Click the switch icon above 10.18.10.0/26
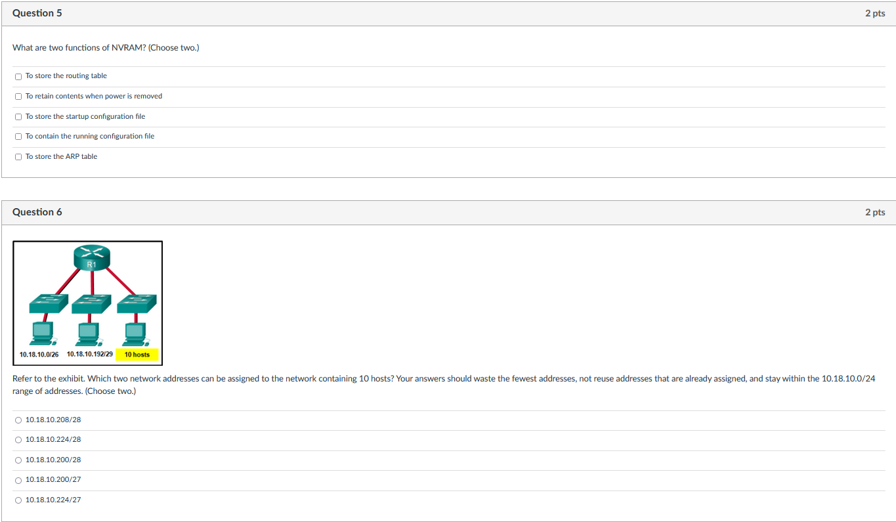This screenshot has width=896, height=522. pos(49,303)
